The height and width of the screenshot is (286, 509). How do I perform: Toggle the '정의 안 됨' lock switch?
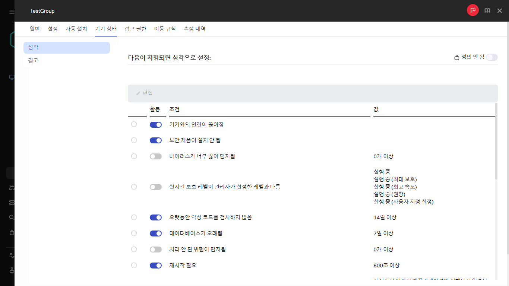click(x=491, y=57)
